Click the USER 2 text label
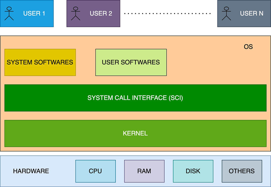 click(101, 13)
